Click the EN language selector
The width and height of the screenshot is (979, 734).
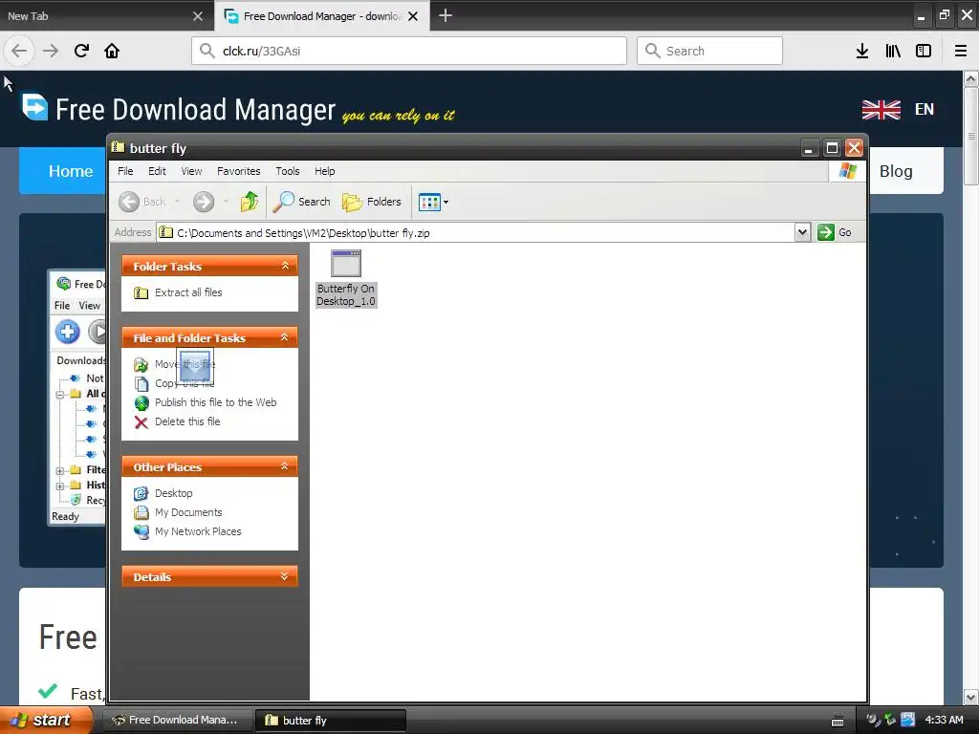(925, 109)
